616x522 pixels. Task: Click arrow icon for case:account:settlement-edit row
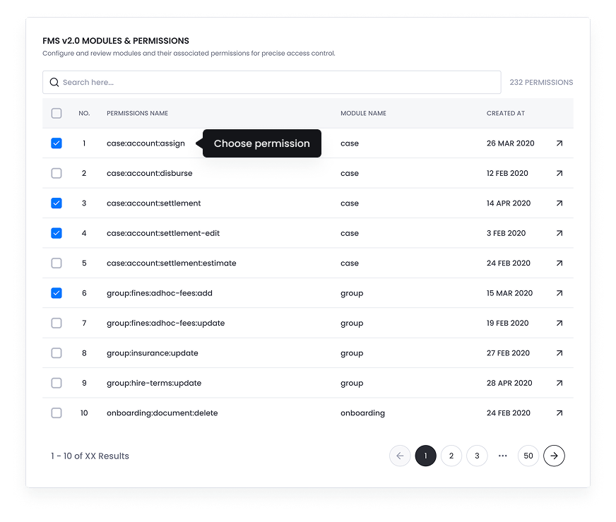point(559,233)
